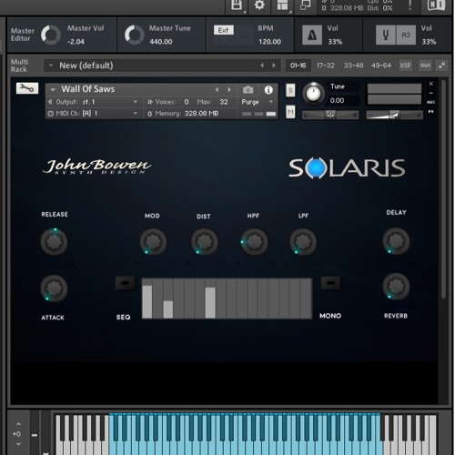Toggle the tuning fork reference tone

[x=386, y=35]
